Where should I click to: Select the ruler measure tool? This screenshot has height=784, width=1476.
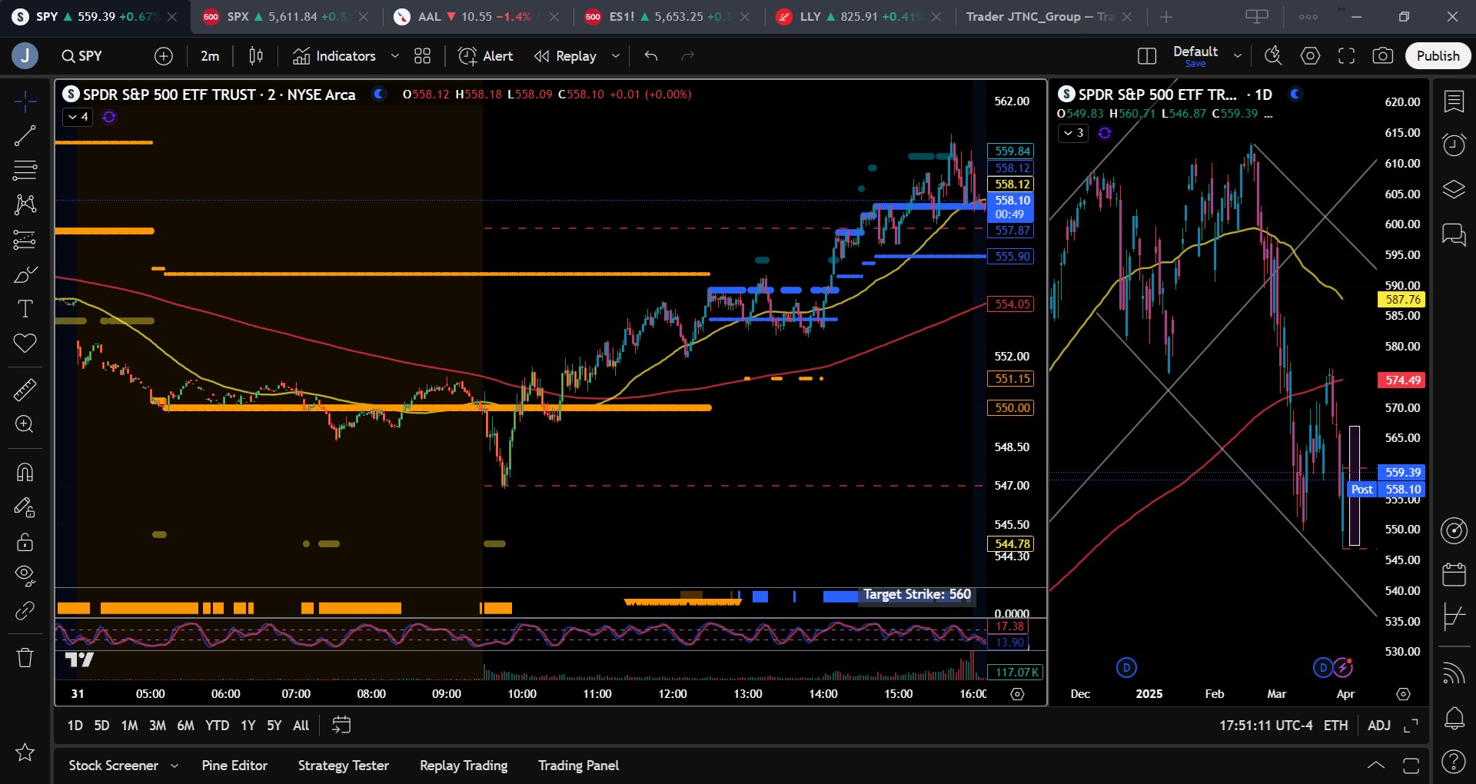pyautogui.click(x=25, y=390)
